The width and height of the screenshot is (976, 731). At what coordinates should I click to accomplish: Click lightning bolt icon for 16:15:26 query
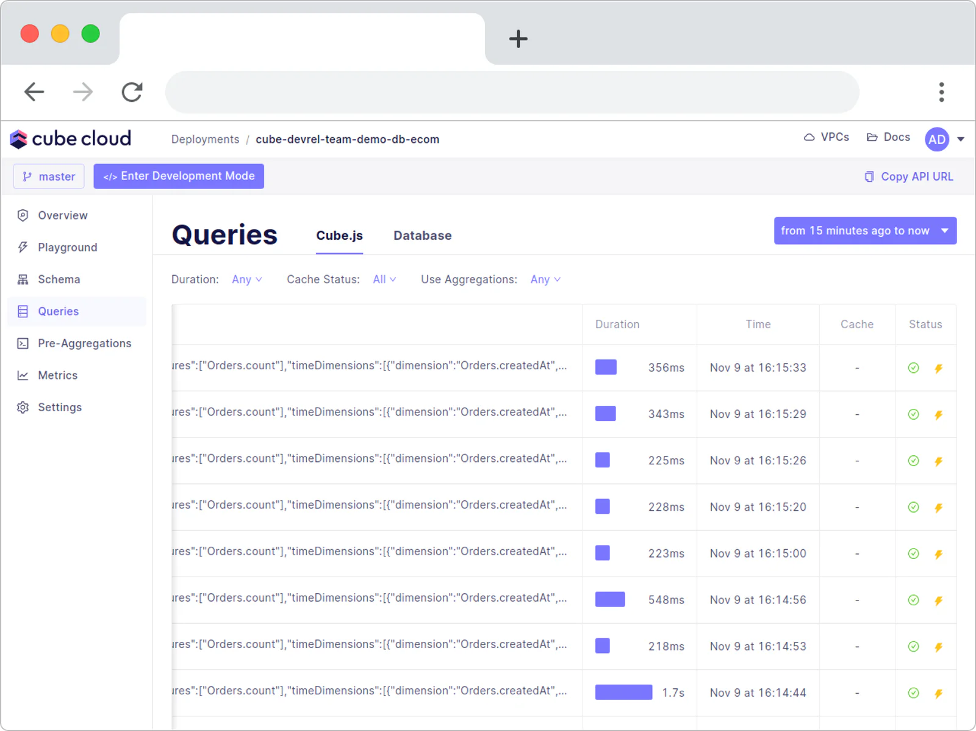tap(938, 461)
